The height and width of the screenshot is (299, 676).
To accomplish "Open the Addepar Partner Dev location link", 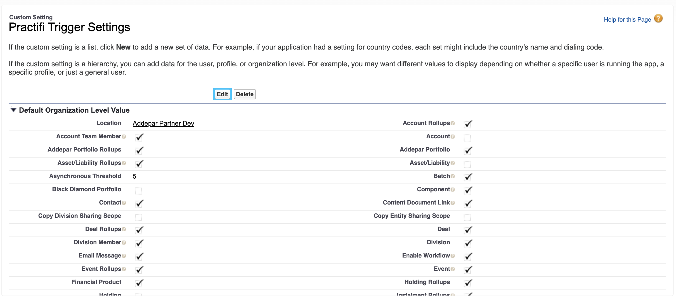I will [163, 123].
